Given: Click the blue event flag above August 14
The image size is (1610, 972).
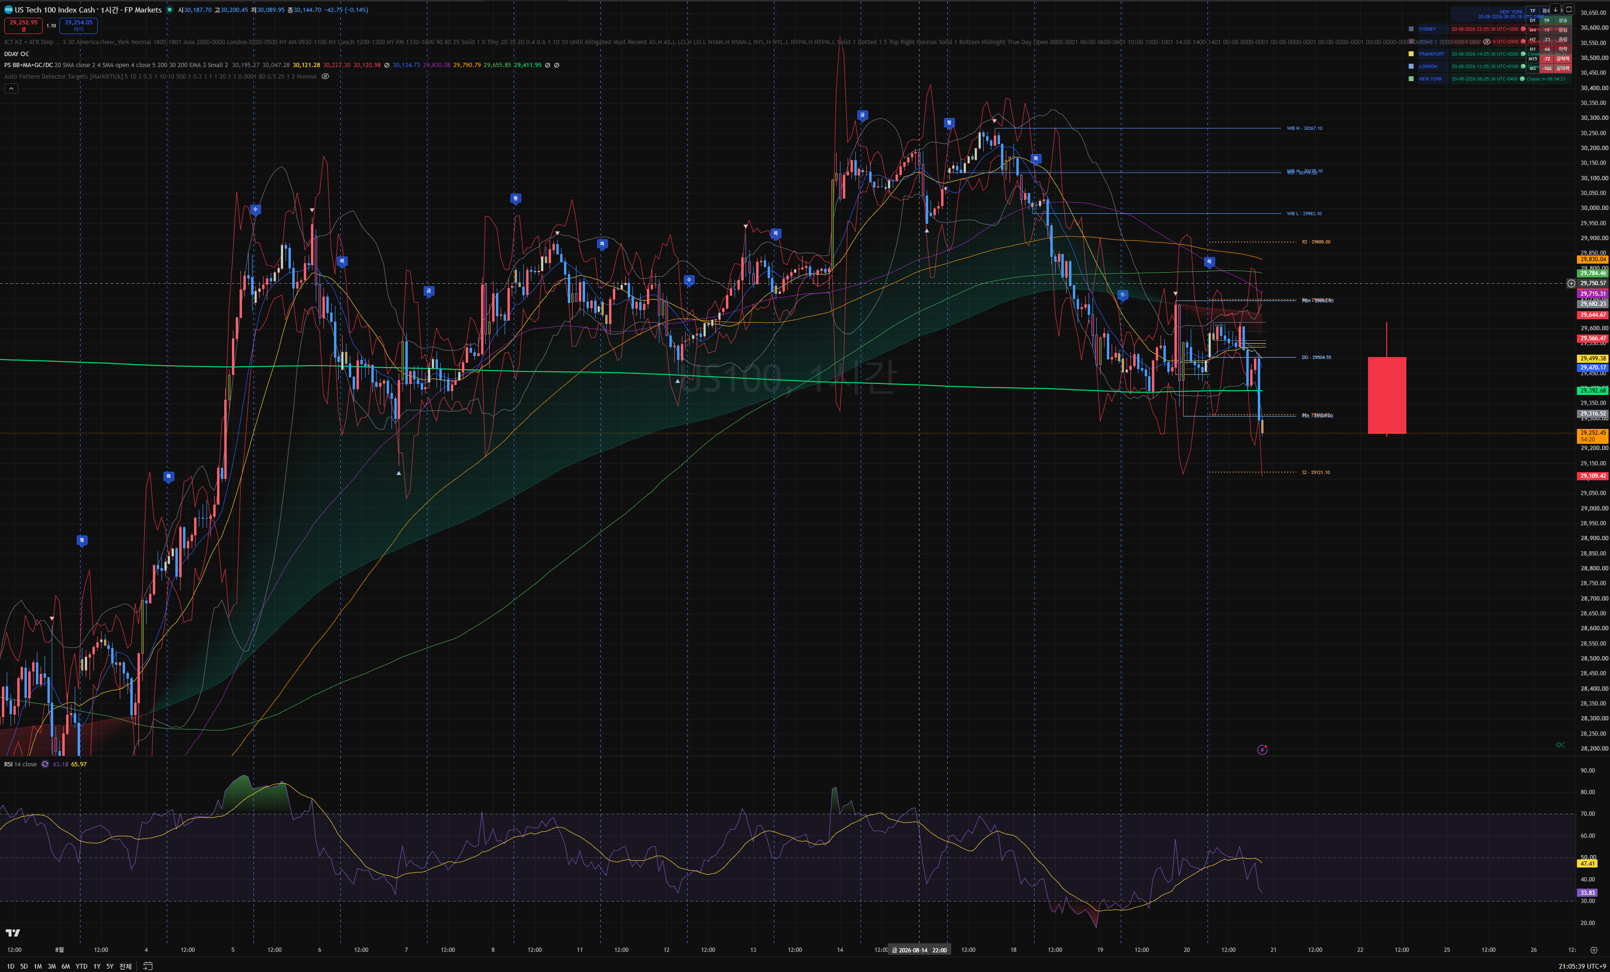Looking at the screenshot, I should [862, 116].
